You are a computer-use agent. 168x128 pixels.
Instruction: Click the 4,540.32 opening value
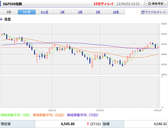pyautogui.click(x=160, y=124)
